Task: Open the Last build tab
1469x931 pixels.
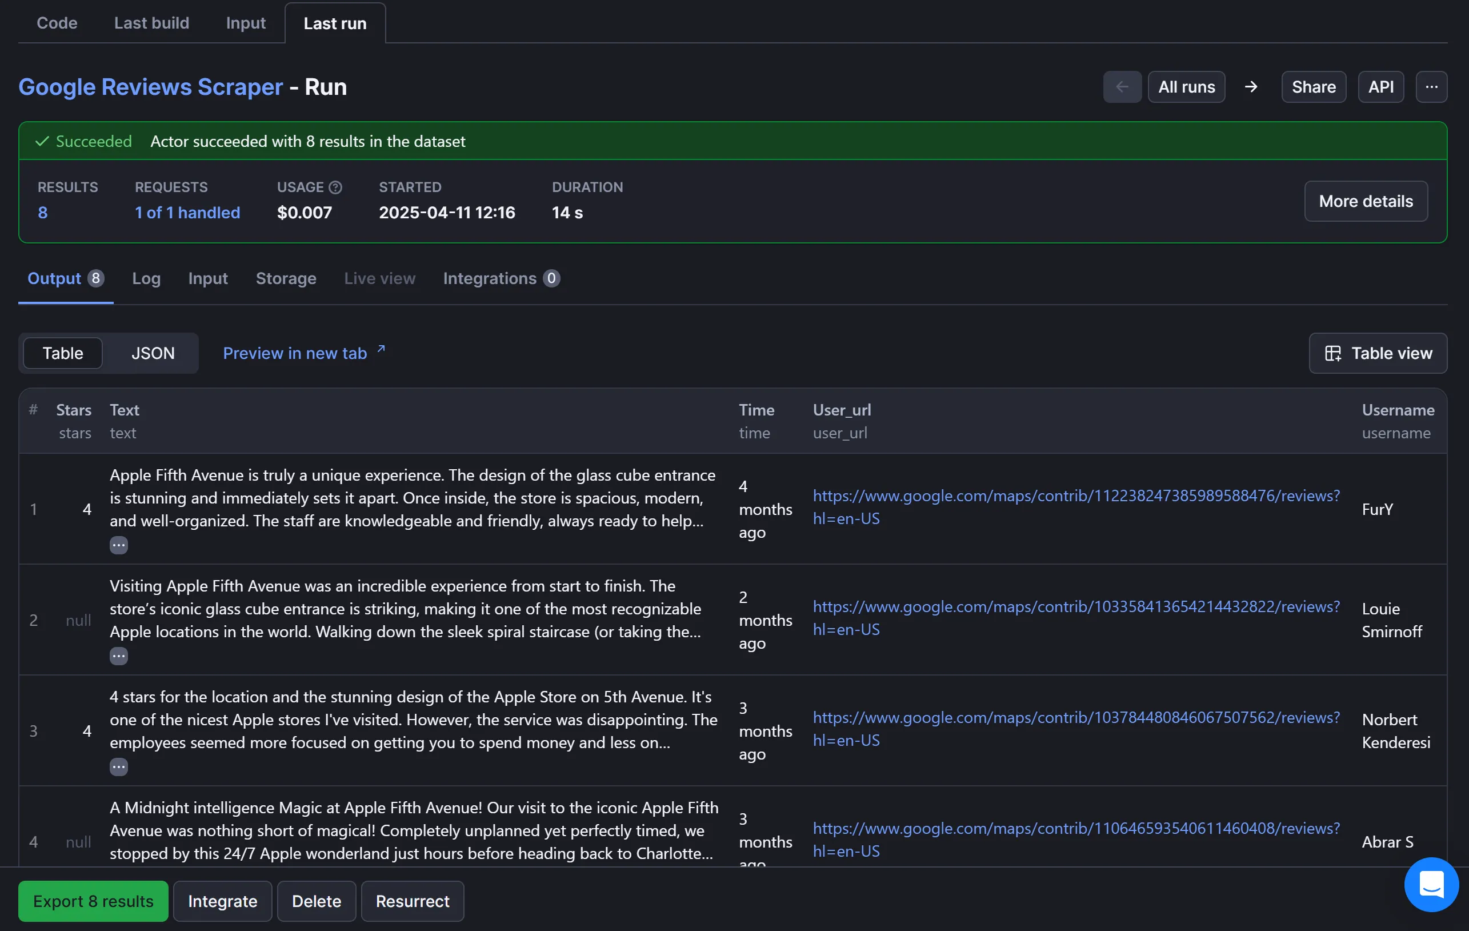Action: coord(151,22)
